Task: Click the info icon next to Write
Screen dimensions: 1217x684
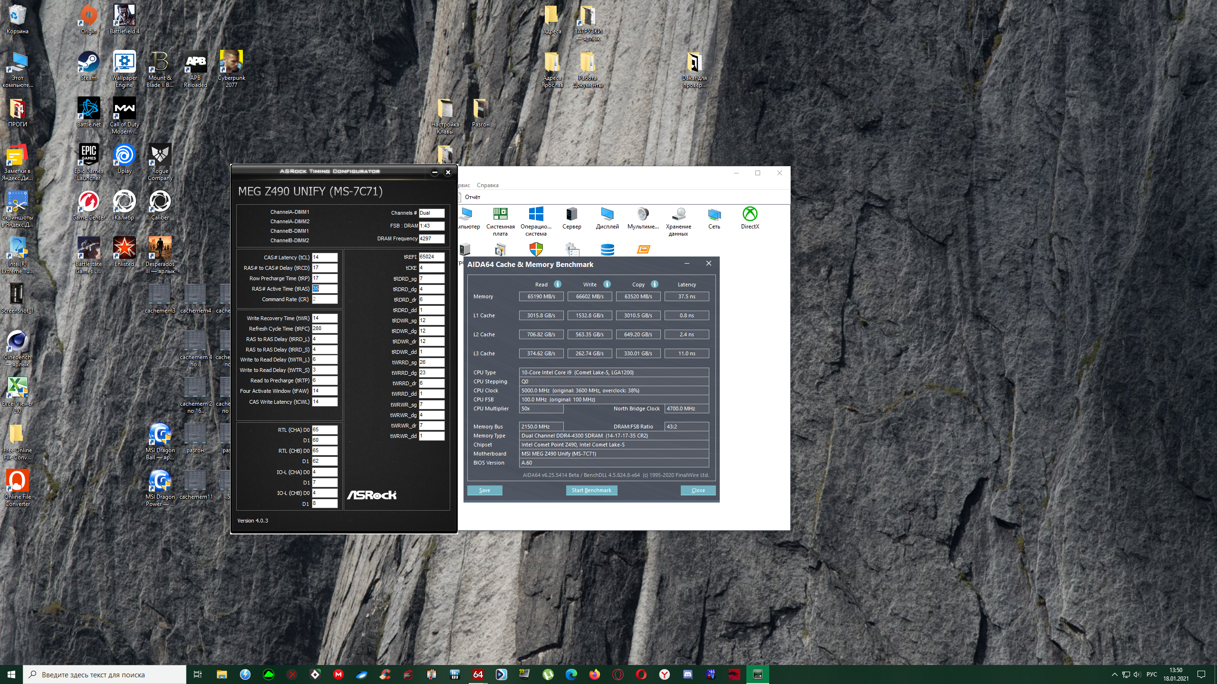Action: pyautogui.click(x=607, y=284)
